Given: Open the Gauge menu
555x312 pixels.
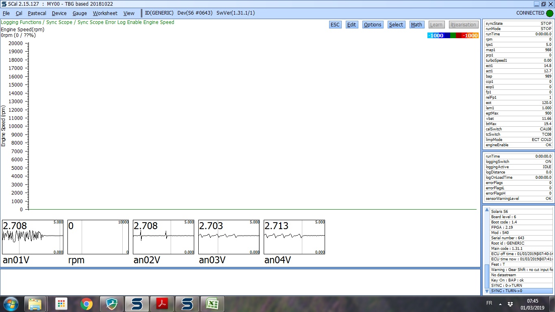Looking at the screenshot, I should 80,13.
